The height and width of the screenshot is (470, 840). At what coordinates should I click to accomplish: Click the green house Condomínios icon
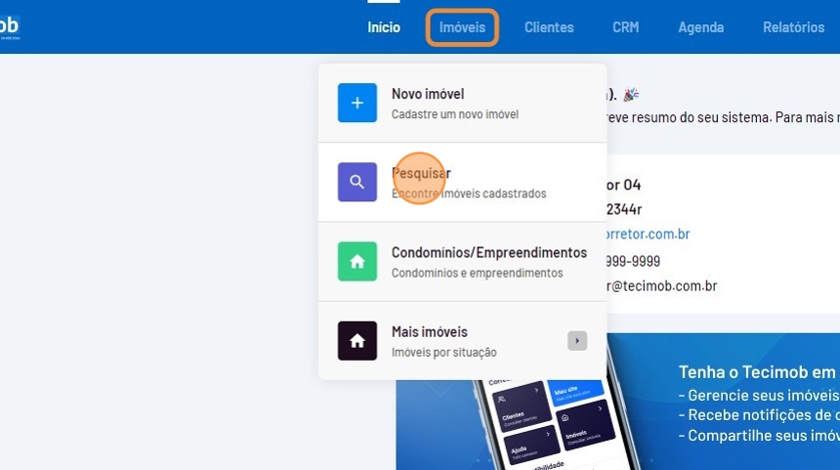click(357, 261)
